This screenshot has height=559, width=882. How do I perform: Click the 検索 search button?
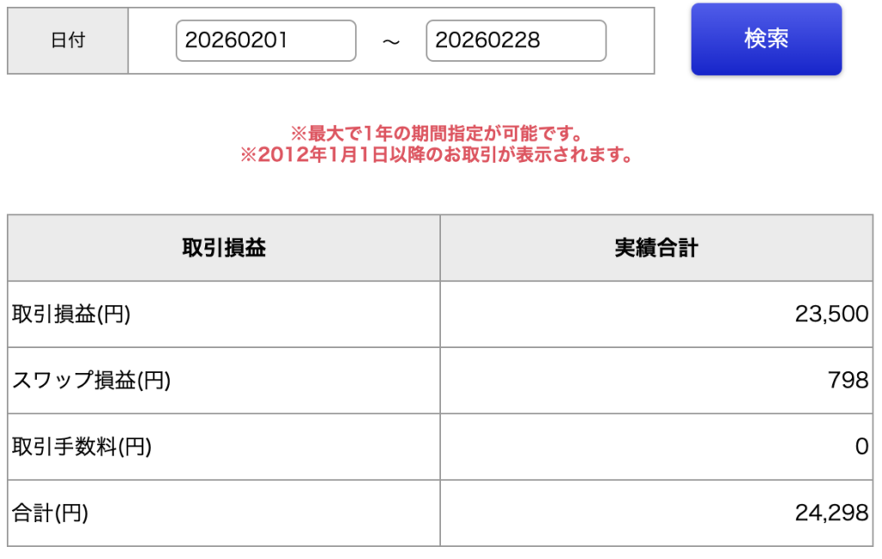766,40
